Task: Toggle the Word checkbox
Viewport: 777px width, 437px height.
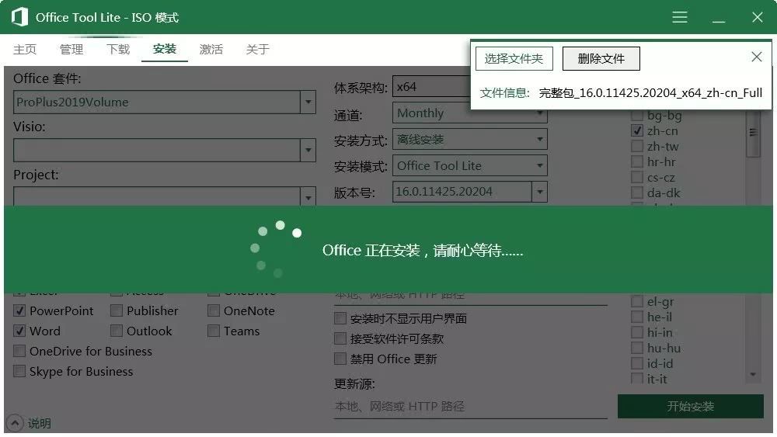Action: coord(19,331)
